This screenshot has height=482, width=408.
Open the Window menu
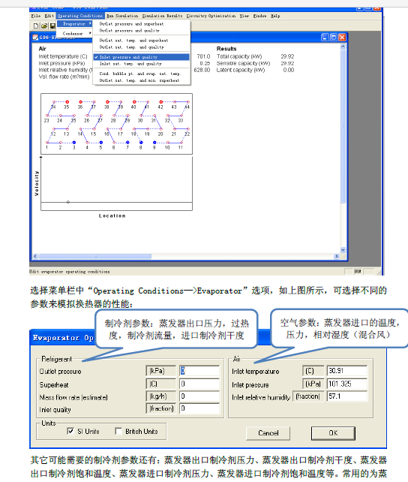(x=259, y=16)
